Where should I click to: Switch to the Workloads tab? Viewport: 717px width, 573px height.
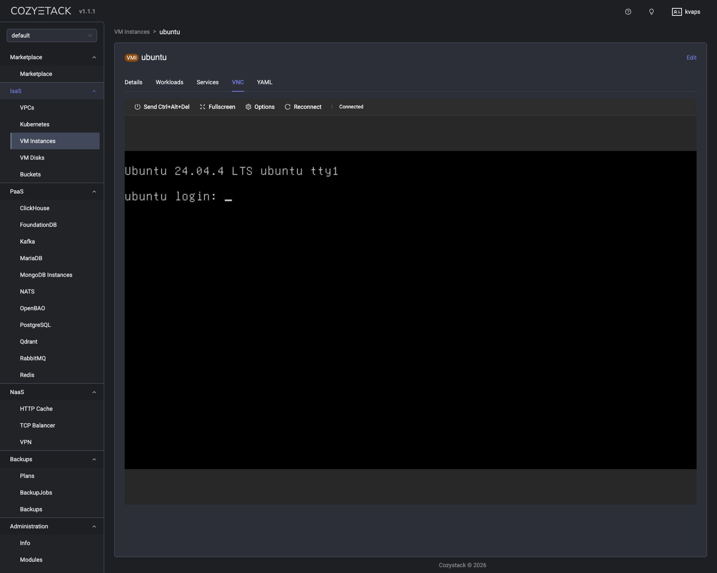tap(169, 83)
